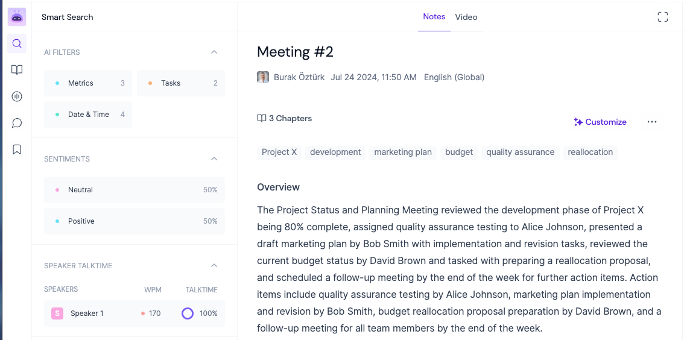Collapse the AI Filters section
The width and height of the screenshot is (687, 340).
point(214,52)
